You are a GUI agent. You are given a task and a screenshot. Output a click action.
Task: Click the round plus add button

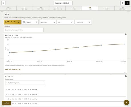126,102
